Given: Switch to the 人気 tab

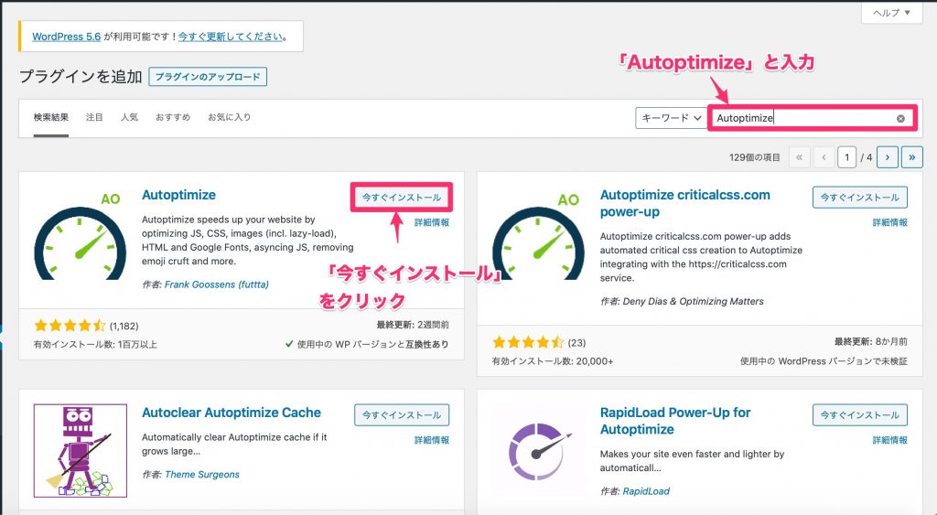Looking at the screenshot, I should click(129, 118).
